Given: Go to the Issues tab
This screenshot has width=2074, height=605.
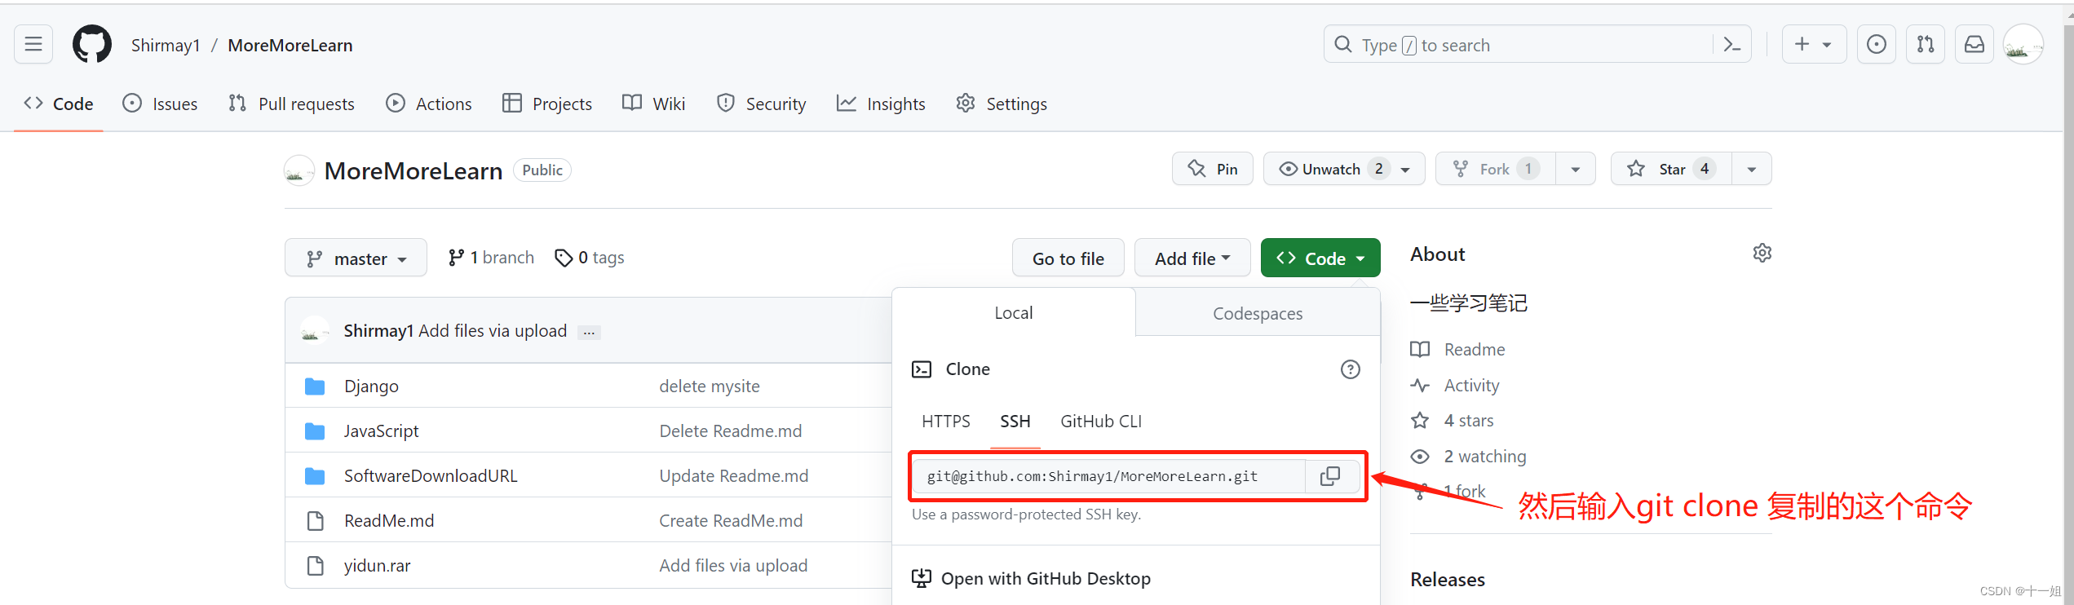Looking at the screenshot, I should coord(160,104).
